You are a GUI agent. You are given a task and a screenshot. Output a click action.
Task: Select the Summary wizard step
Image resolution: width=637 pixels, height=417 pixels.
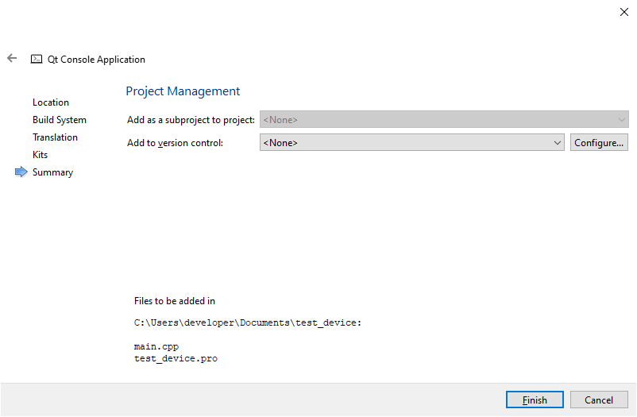pos(52,172)
